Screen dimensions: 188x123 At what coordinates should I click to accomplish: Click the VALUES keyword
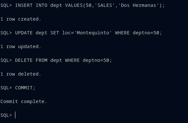(74, 5)
